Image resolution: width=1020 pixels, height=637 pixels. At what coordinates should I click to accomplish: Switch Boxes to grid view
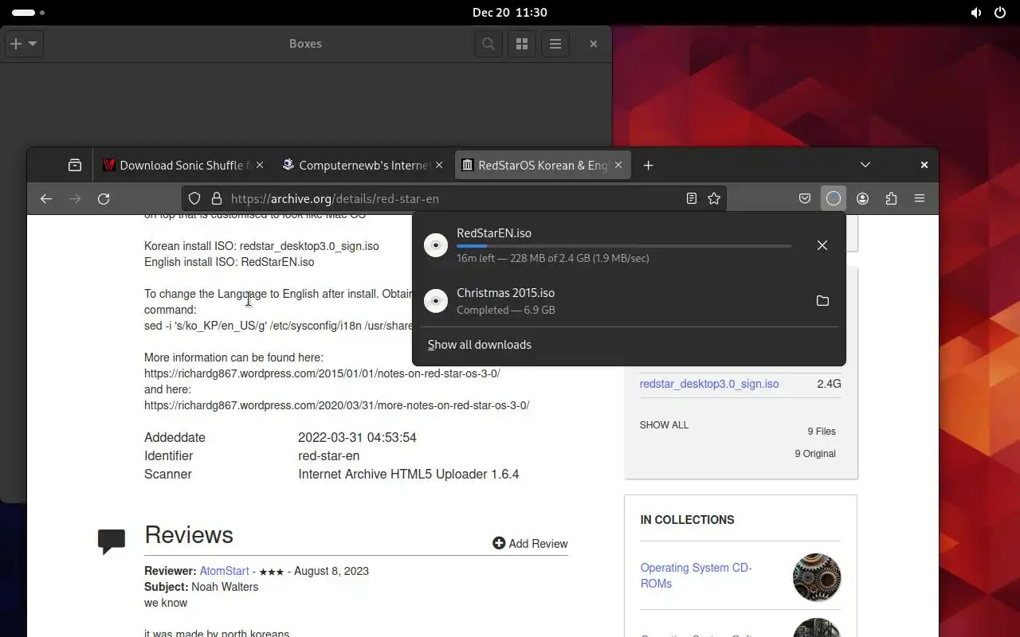click(x=522, y=44)
